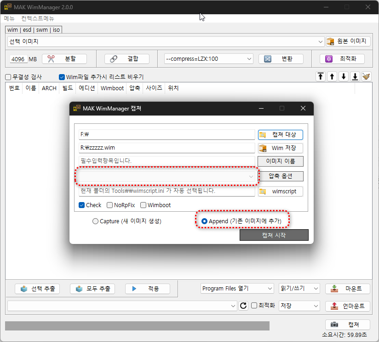Click capture dialog title bar app icon
The image size is (379, 342).
77,108
